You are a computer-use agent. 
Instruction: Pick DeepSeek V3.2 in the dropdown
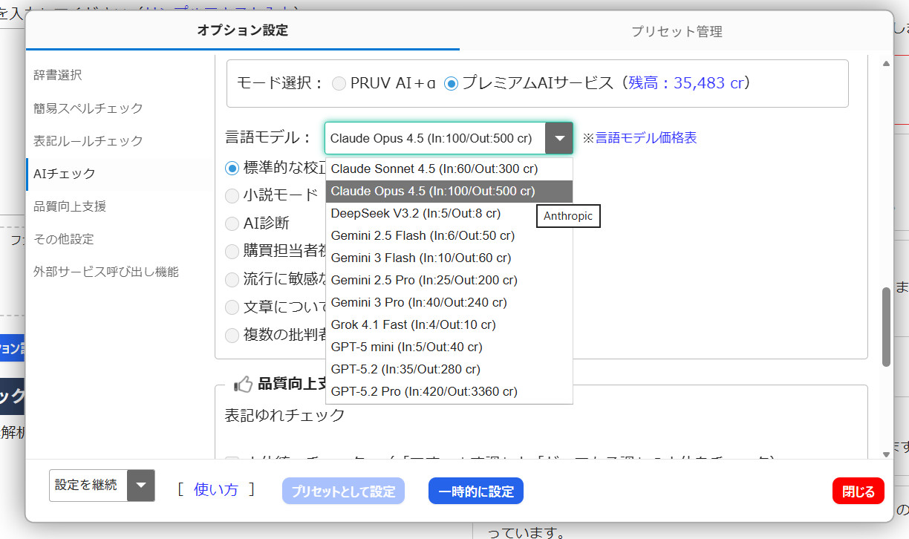[415, 213]
